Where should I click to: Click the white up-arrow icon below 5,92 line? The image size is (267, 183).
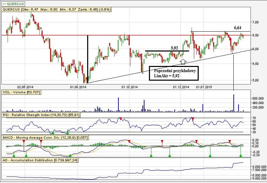(x=183, y=61)
